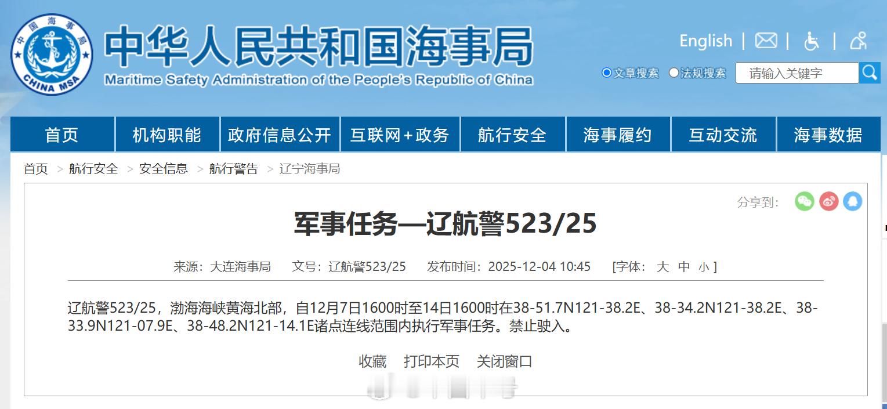Share to Weibo red icon
The image size is (887, 409).
coord(828,201)
